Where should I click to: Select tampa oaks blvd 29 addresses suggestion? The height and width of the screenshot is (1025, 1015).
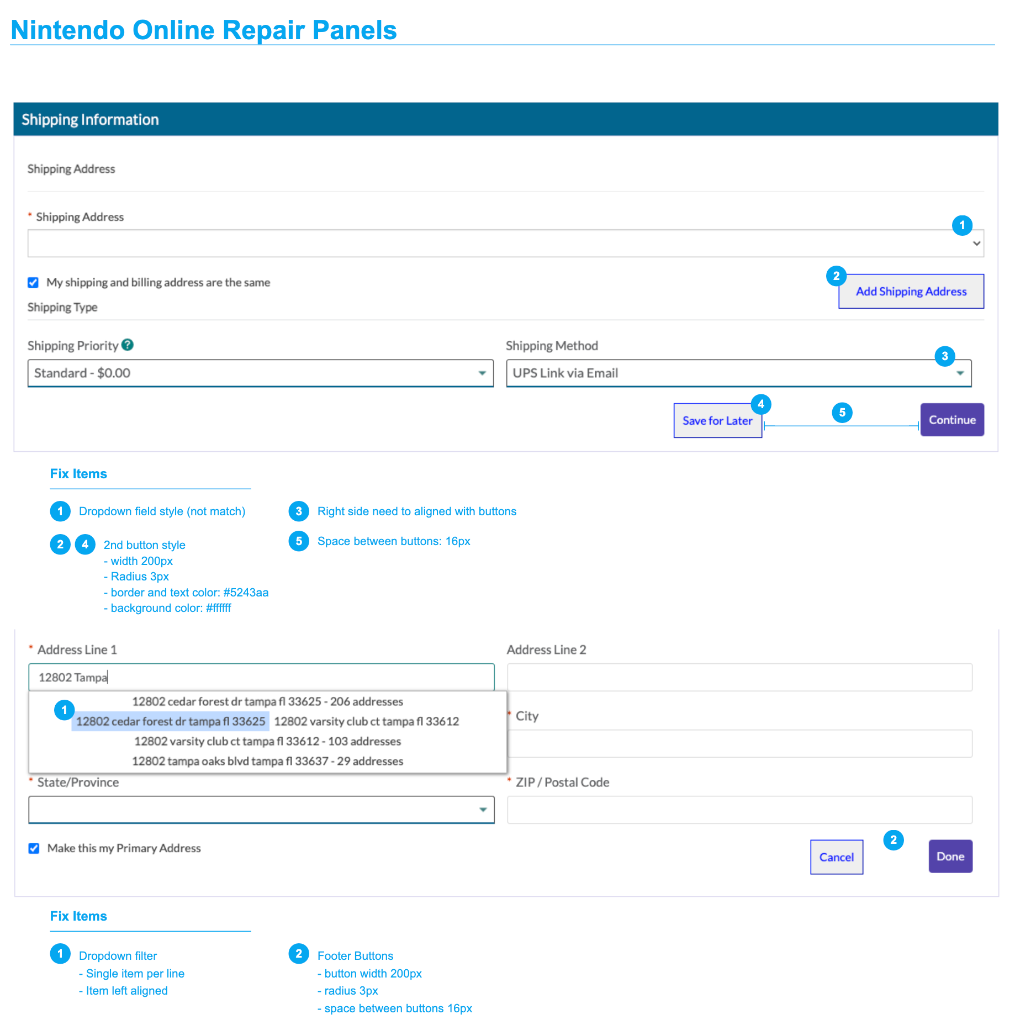pos(267,761)
